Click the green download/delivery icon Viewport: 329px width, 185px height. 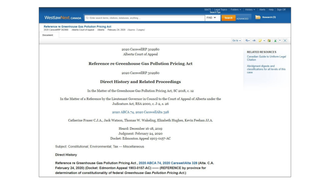275,41
